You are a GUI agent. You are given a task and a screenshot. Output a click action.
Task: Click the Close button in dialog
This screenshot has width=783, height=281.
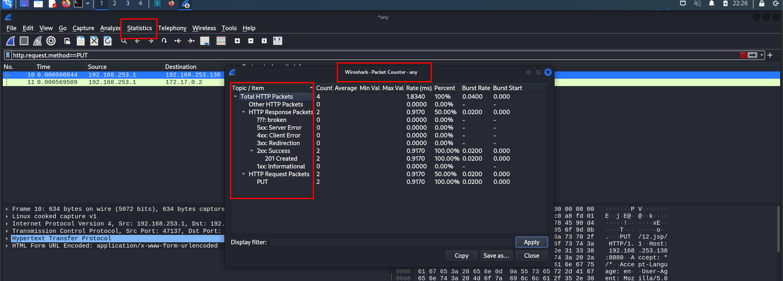(531, 256)
